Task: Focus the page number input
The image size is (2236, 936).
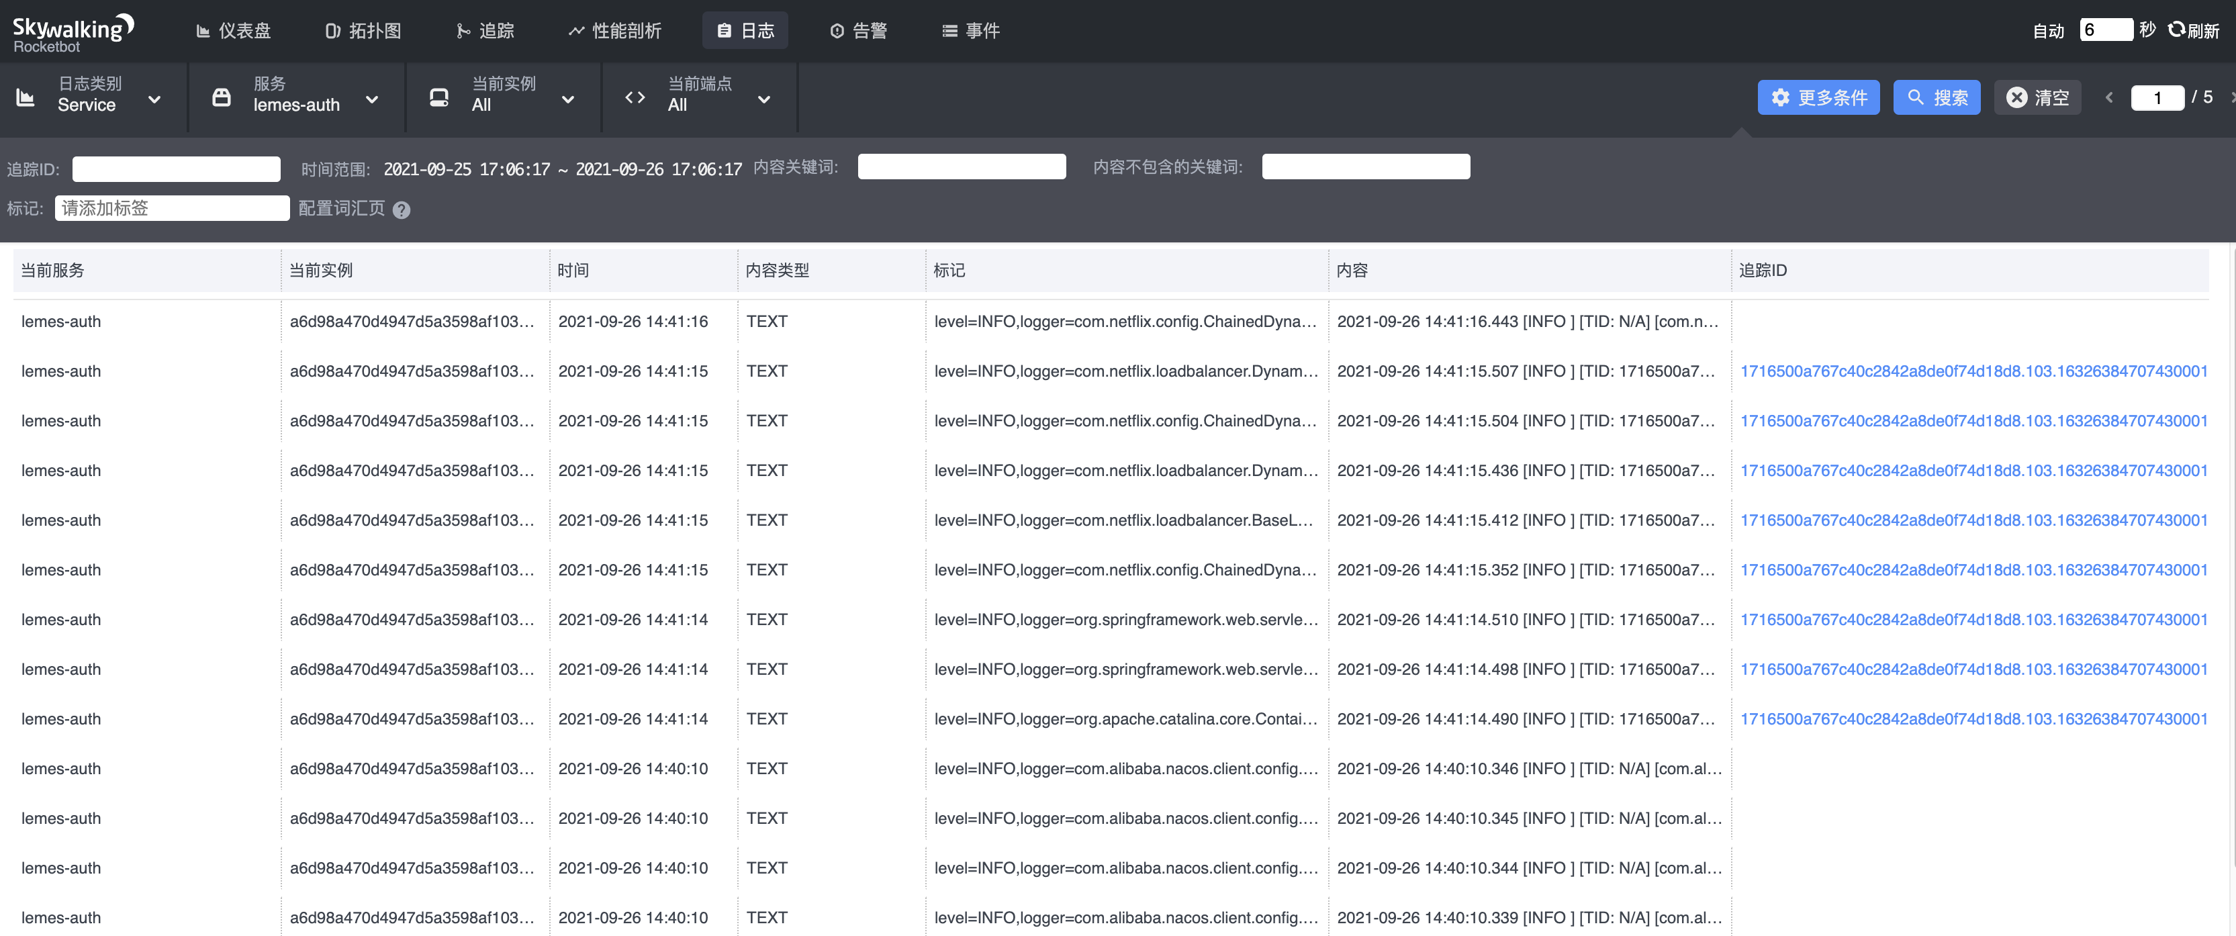Action: click(2157, 97)
